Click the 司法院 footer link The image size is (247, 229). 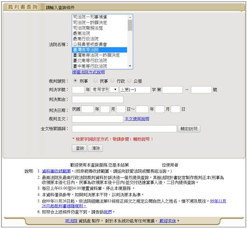point(71,221)
